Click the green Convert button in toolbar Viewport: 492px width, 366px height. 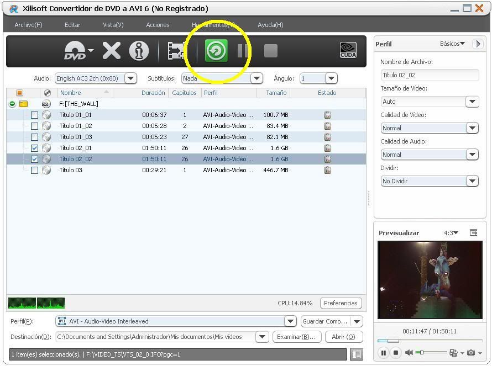216,51
